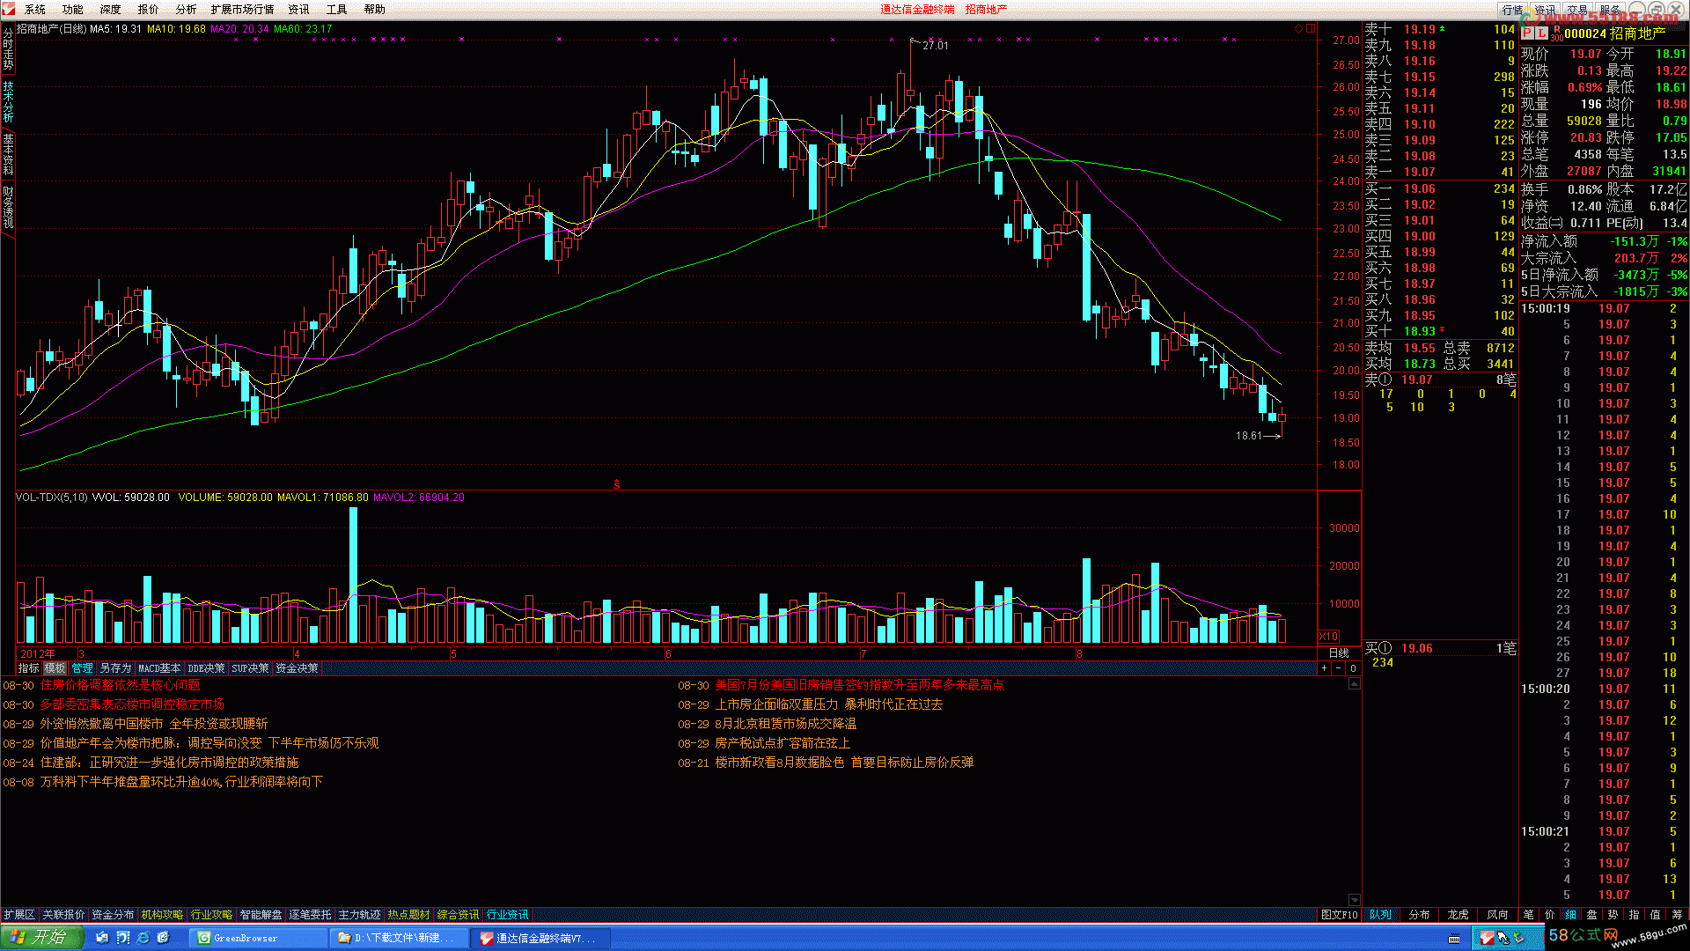
Task: Toggle the 模板 template mode button
Action: [x=55, y=668]
